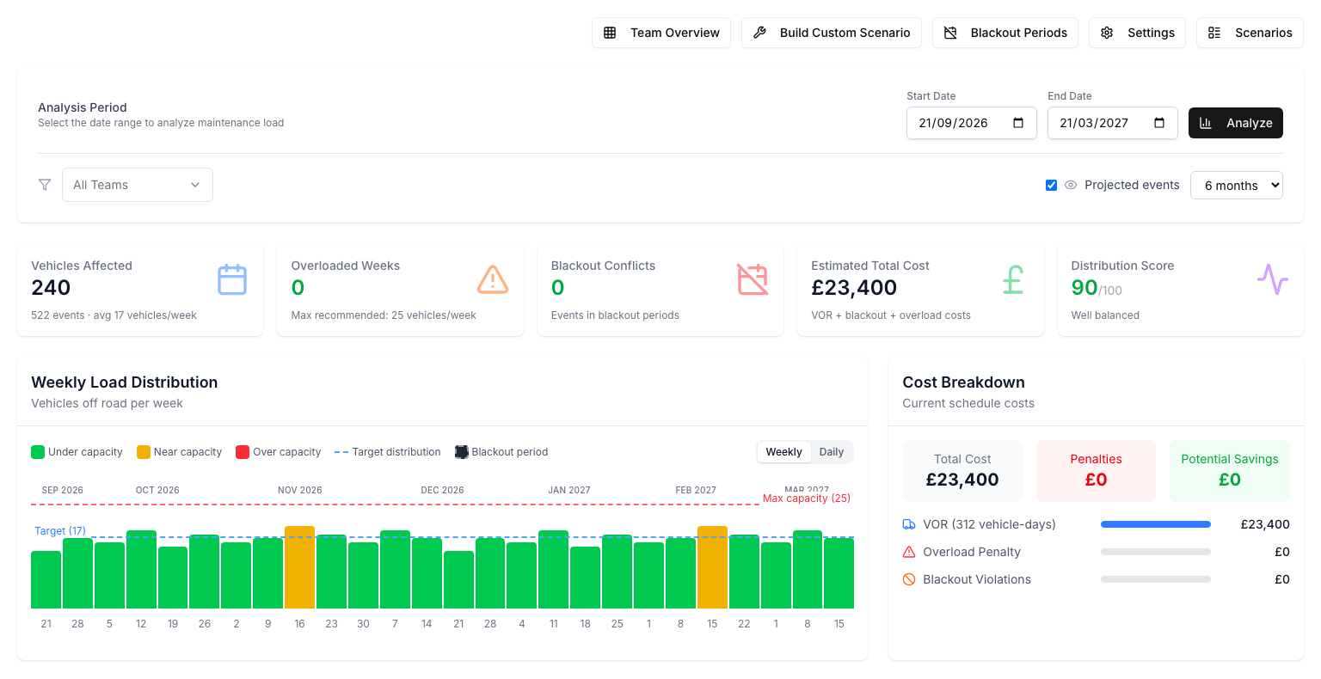Switch chart view to Daily
Screen dimensions: 1321x679
[831, 452]
